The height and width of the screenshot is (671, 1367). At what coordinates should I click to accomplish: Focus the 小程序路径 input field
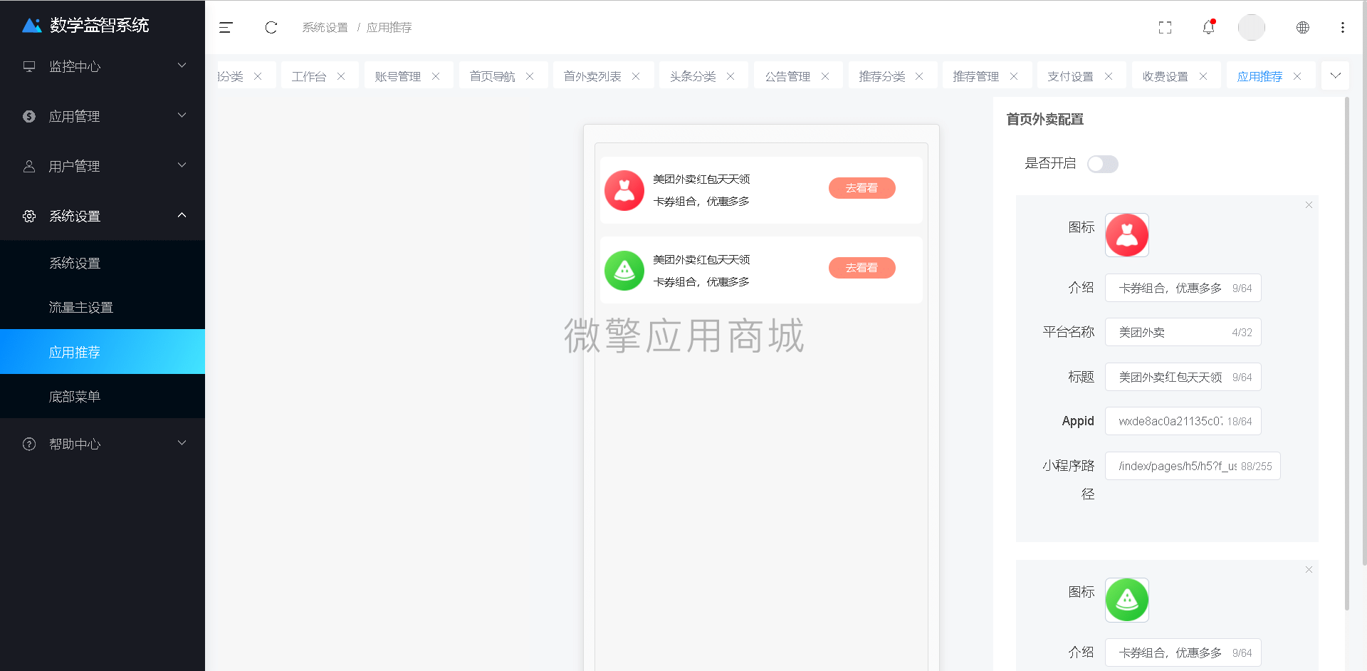click(x=1193, y=466)
